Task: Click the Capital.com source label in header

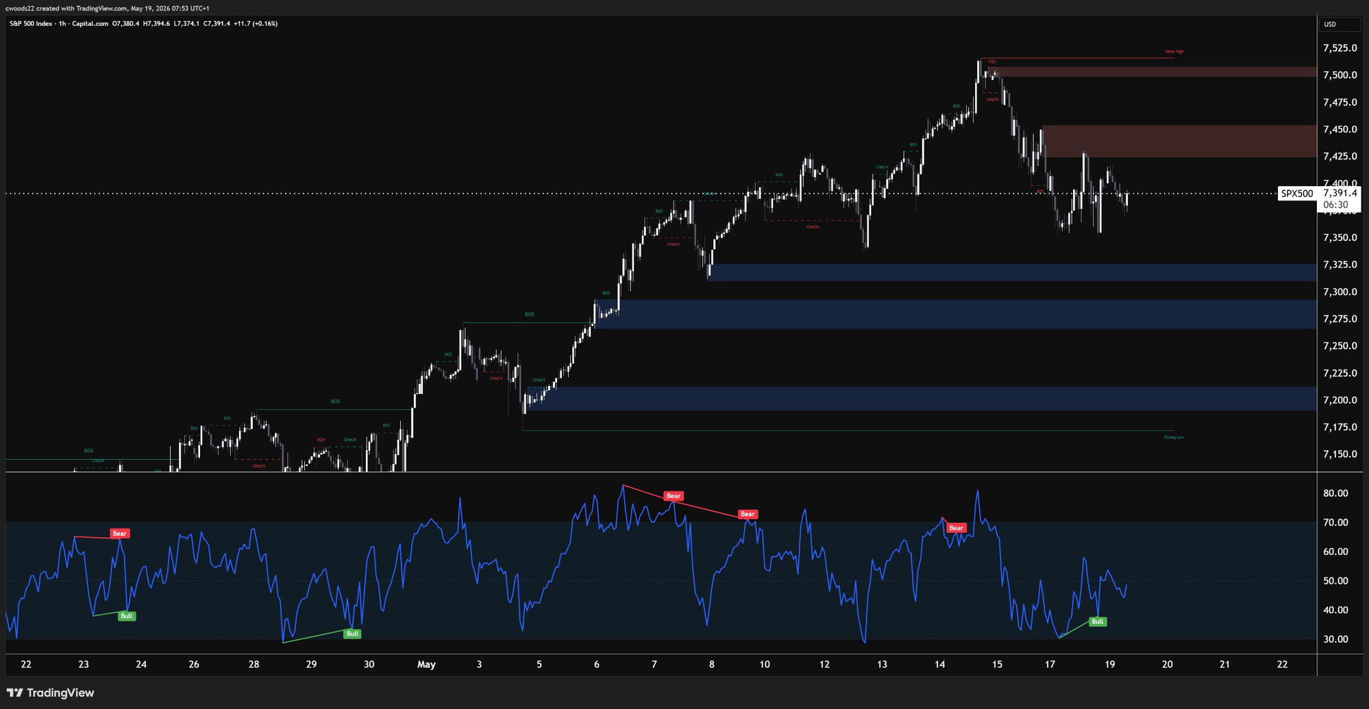Action: coord(89,23)
